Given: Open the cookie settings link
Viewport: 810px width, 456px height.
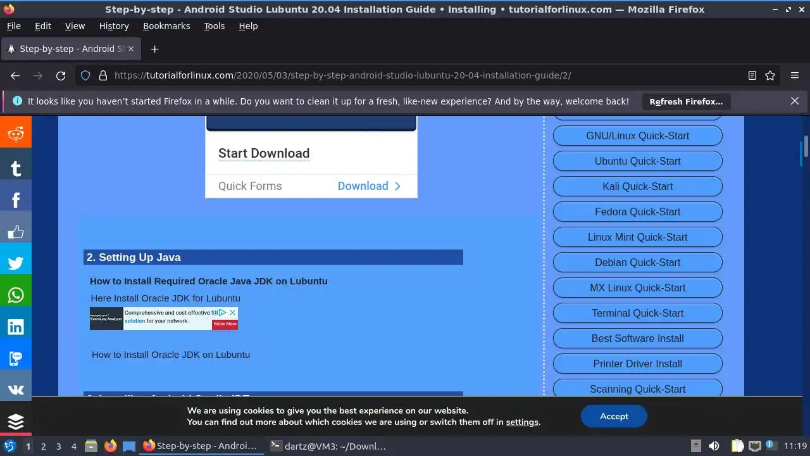Looking at the screenshot, I should pos(522,422).
